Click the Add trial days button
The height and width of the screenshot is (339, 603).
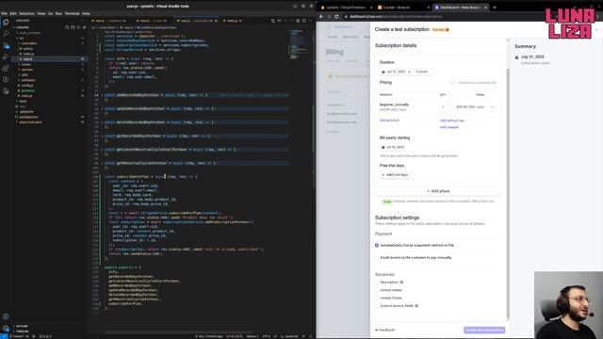395,175
